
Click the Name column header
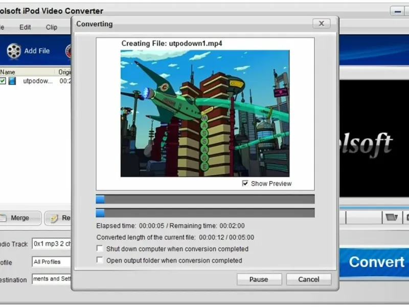click(27, 72)
